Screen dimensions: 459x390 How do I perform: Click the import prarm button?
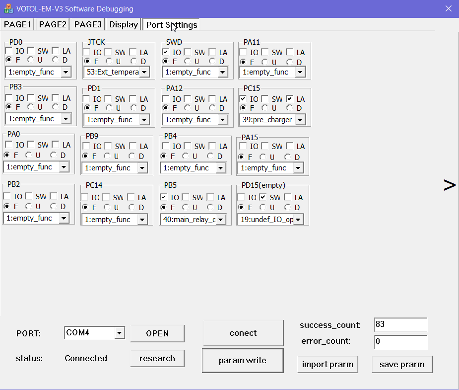[328, 364]
